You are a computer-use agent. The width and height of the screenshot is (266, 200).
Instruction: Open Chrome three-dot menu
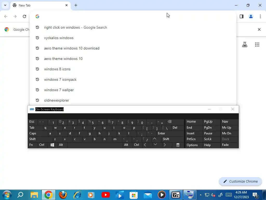tap(260, 16)
